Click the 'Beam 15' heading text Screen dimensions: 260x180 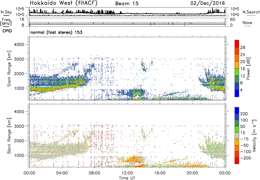point(127,4)
